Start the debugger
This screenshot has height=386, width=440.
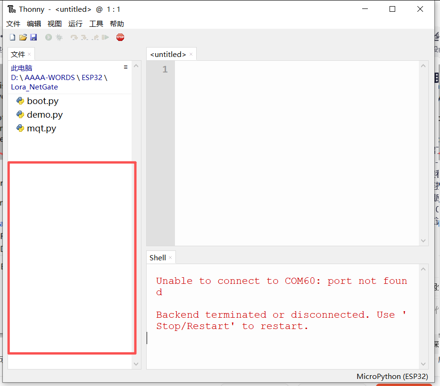59,37
